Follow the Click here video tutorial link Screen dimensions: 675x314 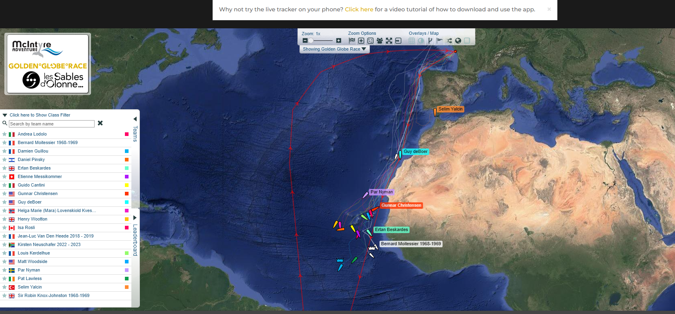coord(359,9)
